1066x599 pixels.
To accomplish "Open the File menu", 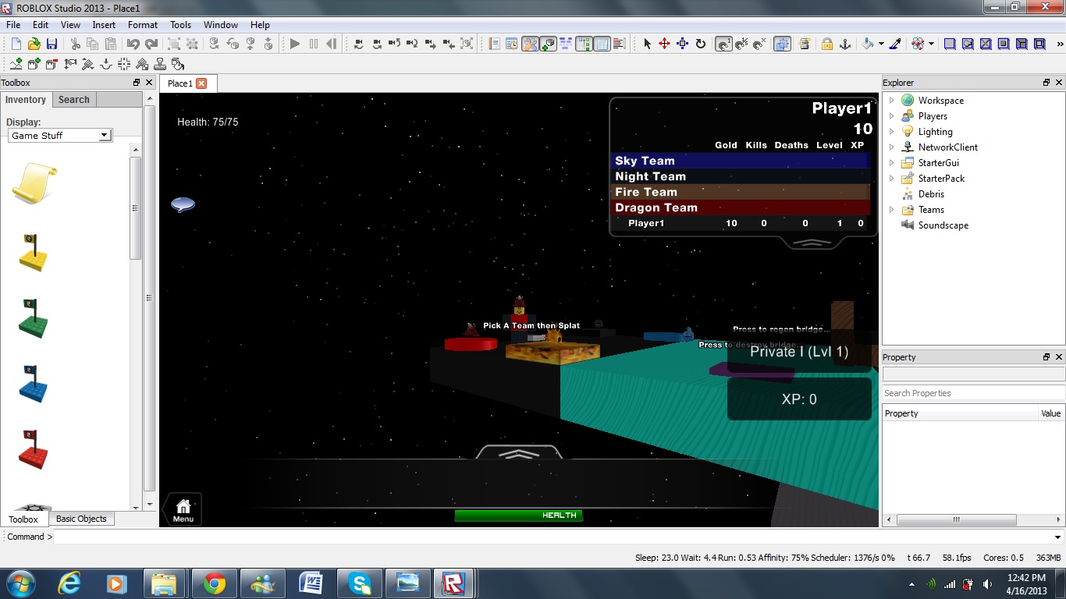I will (14, 25).
